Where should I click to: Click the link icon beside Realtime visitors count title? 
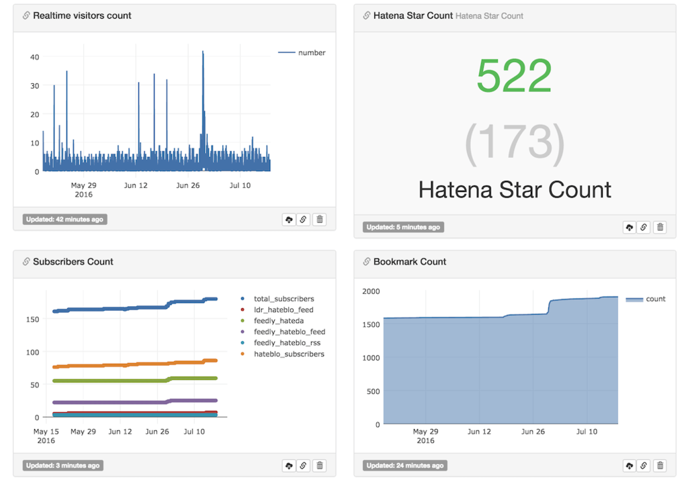click(x=26, y=16)
